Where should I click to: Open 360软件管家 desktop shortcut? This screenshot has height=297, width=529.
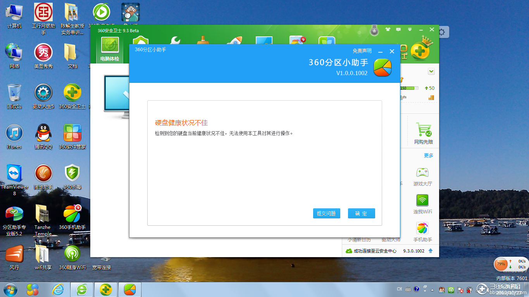[x=72, y=137]
